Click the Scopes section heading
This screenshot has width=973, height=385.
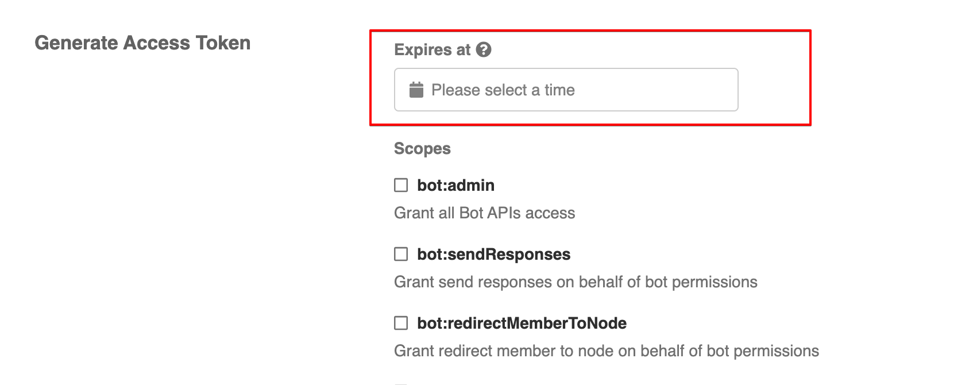[422, 148]
